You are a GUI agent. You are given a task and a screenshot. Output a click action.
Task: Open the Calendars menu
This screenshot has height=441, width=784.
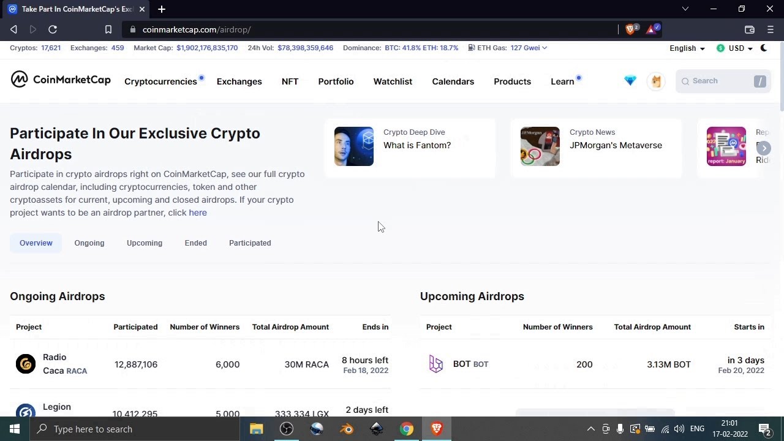point(453,81)
